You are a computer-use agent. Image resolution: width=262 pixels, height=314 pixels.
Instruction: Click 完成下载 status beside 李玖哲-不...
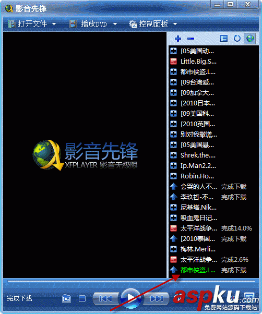[x=234, y=197]
